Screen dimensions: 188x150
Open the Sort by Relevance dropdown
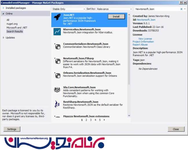(115, 9)
